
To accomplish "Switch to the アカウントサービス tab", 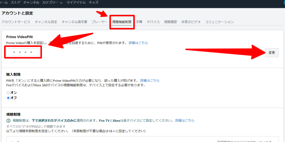I will tap(16, 22).
